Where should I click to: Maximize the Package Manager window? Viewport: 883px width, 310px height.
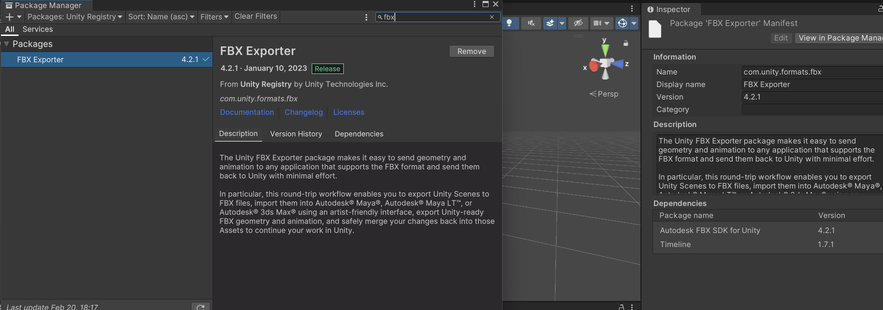[485, 4]
